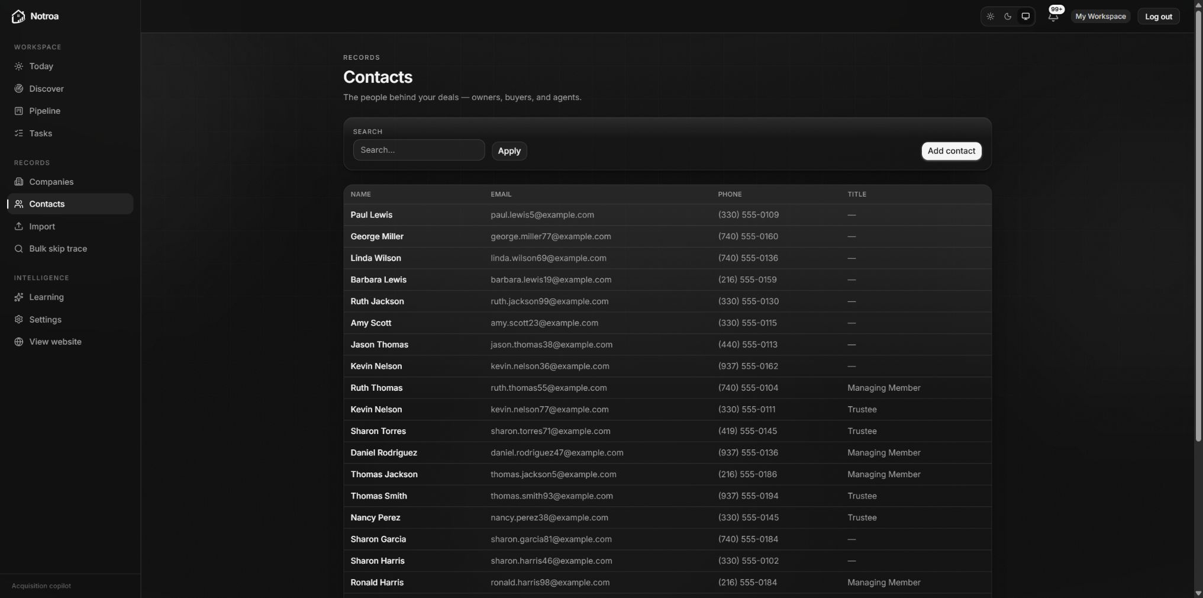Click the View website globe icon
Image resolution: width=1203 pixels, height=598 pixels.
[19, 342]
